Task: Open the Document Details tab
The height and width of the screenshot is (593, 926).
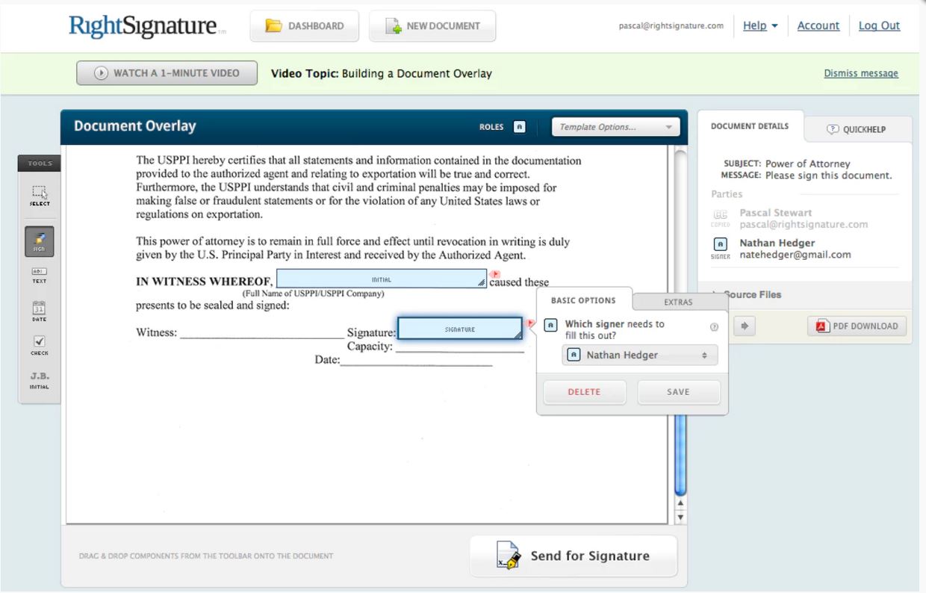Action: tap(750, 126)
